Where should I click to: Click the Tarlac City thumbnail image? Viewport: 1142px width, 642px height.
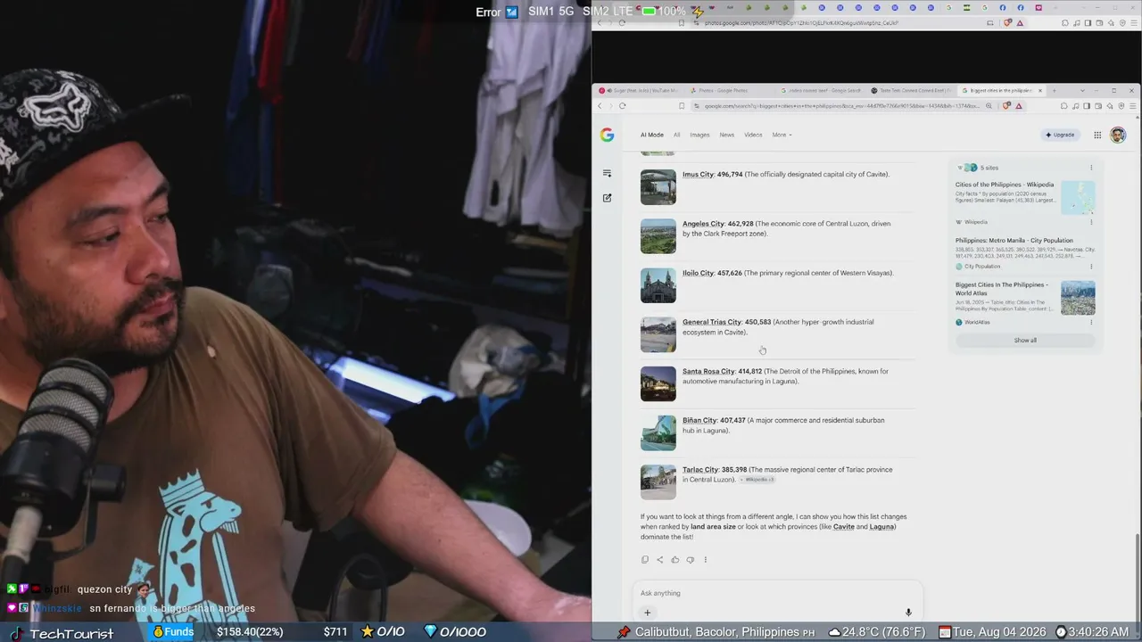(x=658, y=482)
